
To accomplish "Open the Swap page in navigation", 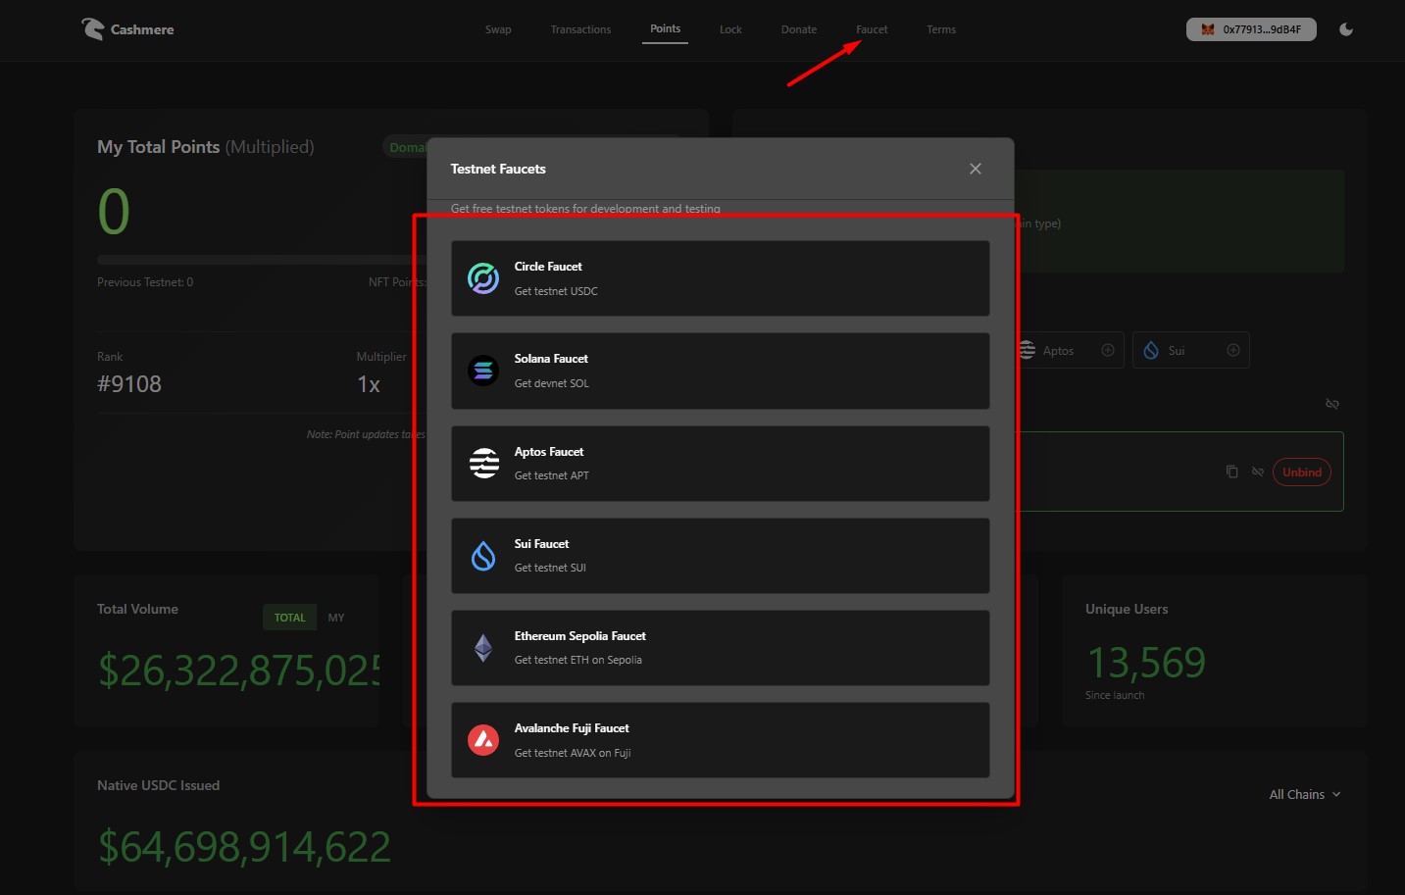I will (498, 29).
